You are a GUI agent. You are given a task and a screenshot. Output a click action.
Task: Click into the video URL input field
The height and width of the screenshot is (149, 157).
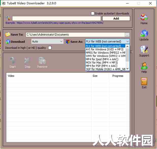point(56,19)
